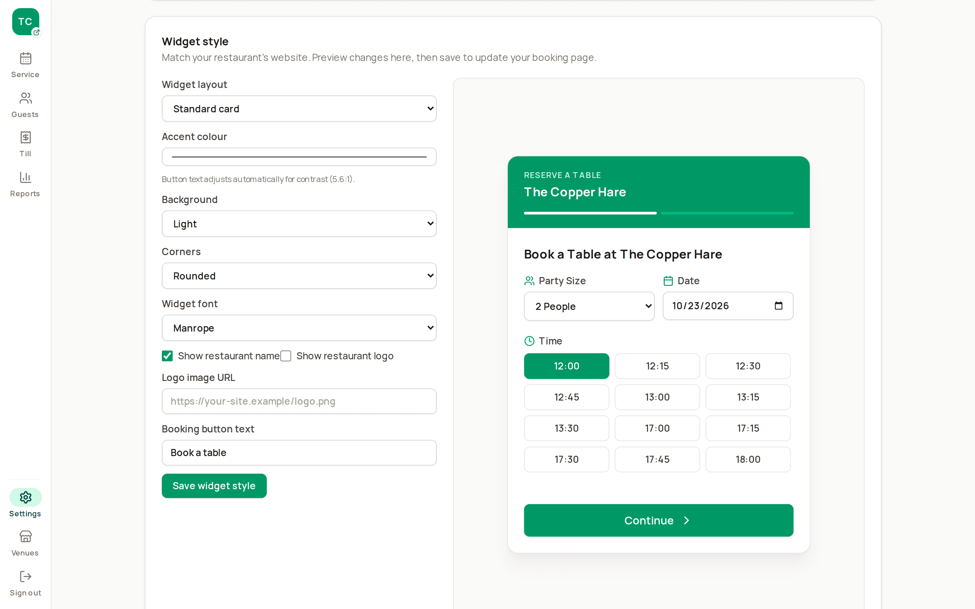Image resolution: width=975 pixels, height=609 pixels.
Task: Choose the 13:30 time slot
Action: 566,428
